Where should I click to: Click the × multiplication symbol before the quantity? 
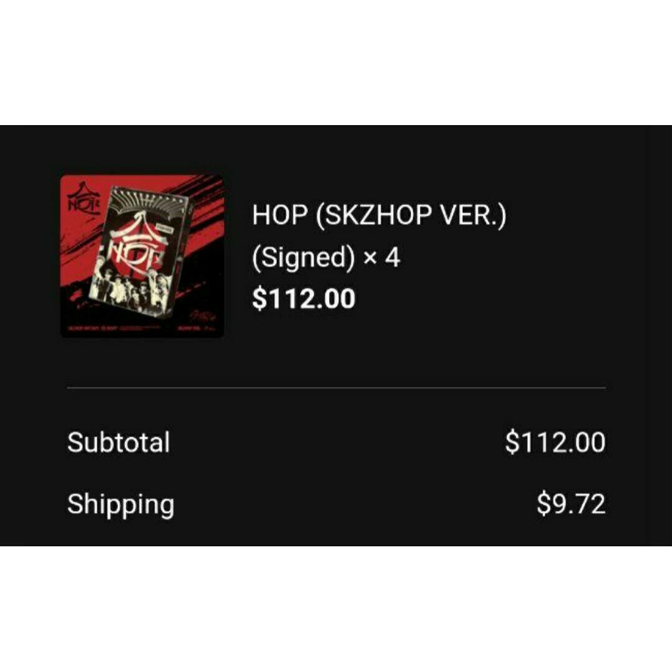coord(370,258)
